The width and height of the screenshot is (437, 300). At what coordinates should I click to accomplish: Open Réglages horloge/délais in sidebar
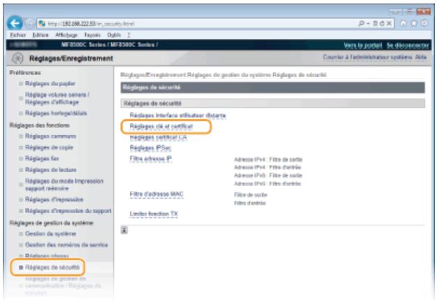coord(56,113)
